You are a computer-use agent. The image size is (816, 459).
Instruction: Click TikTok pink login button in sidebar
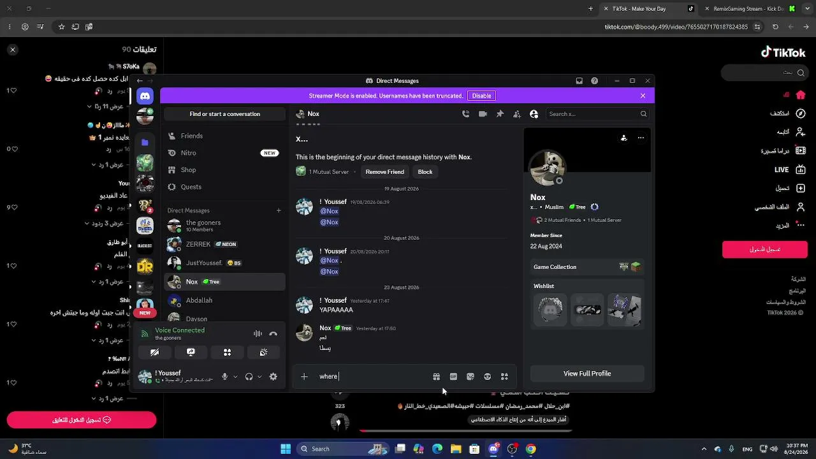[764, 249]
